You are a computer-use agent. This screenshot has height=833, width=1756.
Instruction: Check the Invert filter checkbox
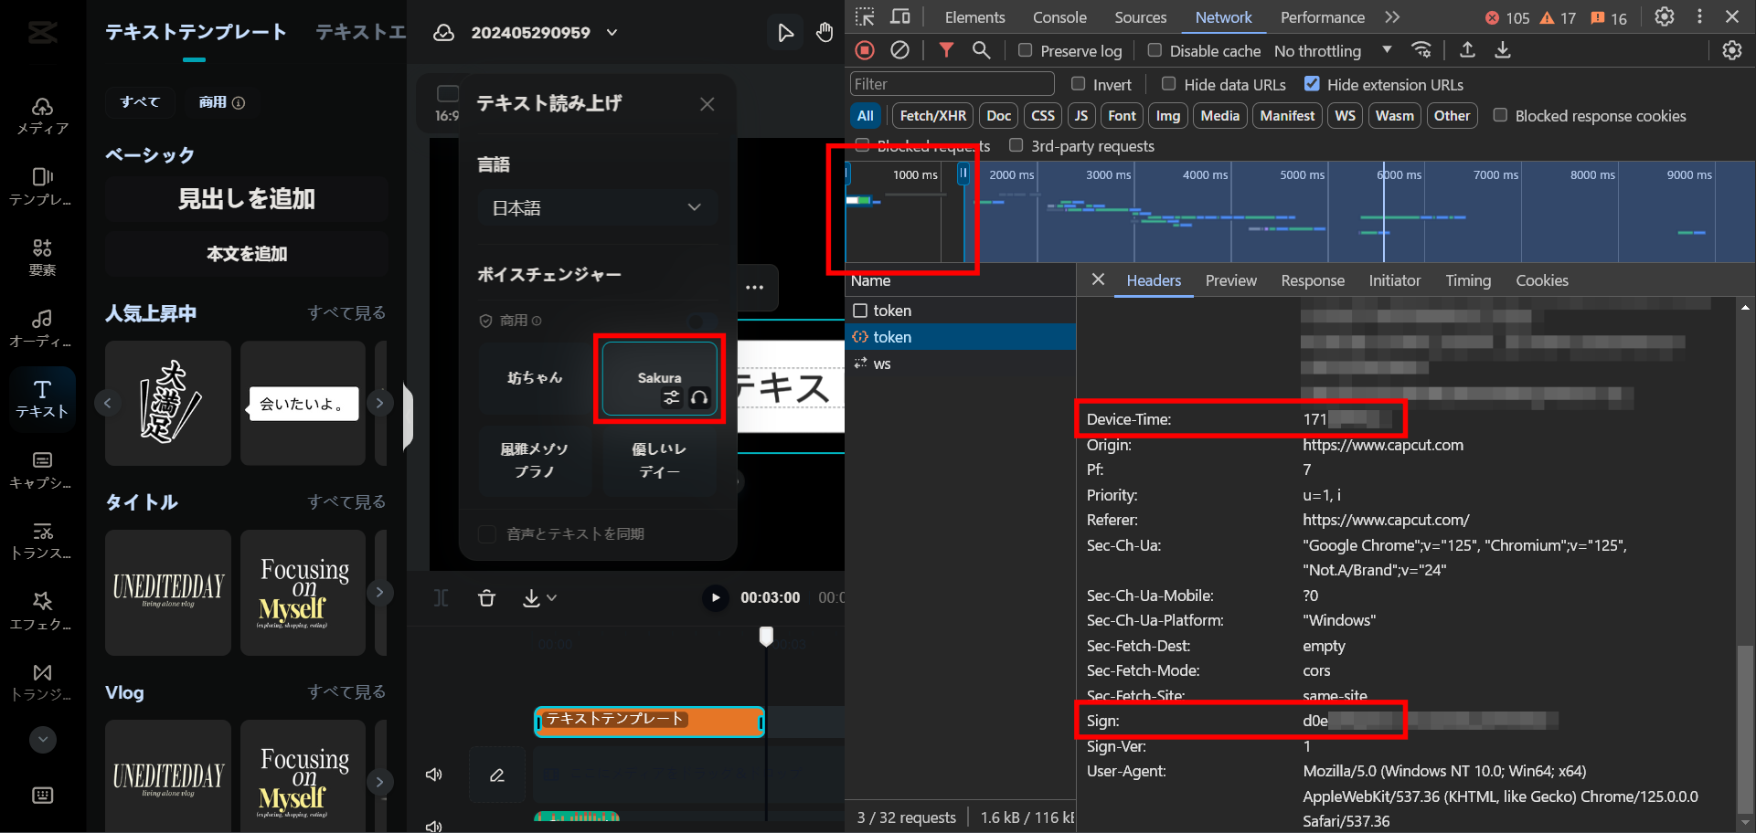pyautogui.click(x=1078, y=84)
